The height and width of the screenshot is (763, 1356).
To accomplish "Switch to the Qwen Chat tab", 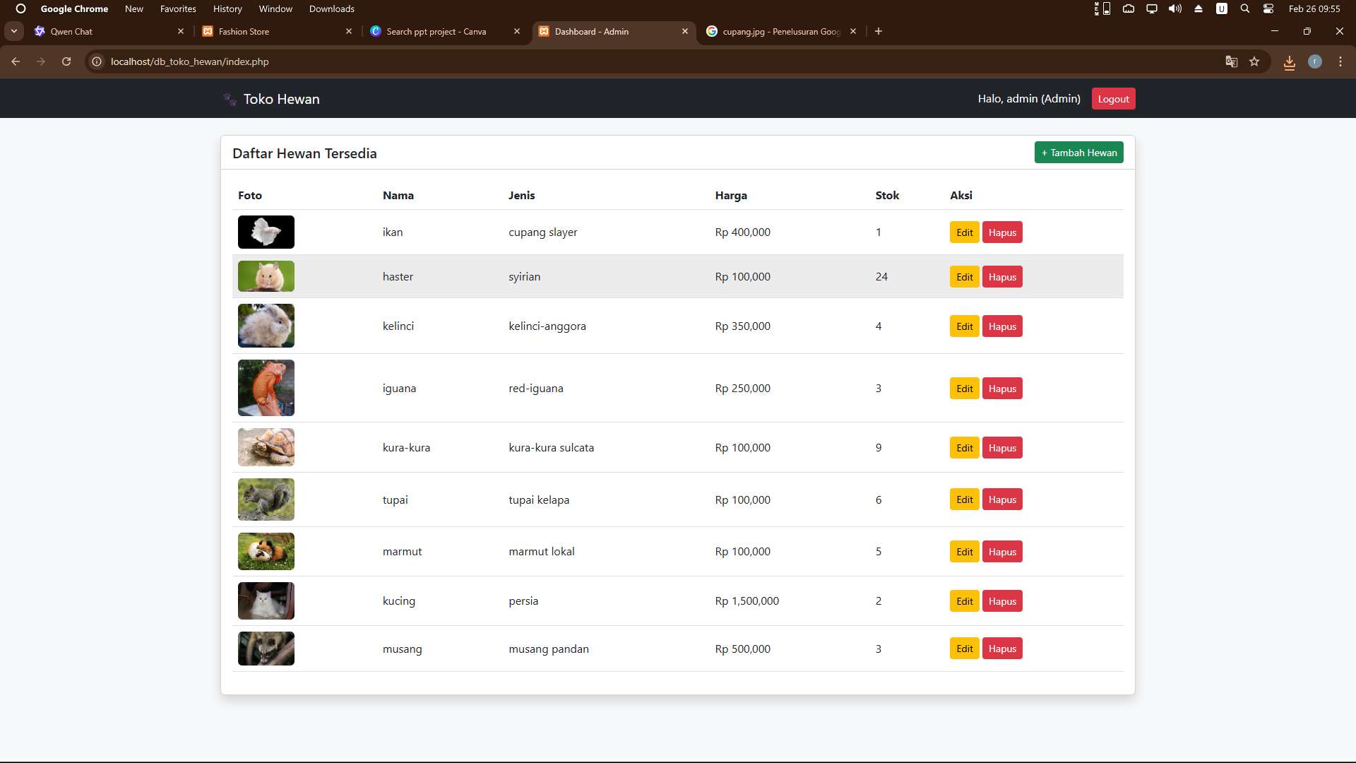I will coord(71,31).
